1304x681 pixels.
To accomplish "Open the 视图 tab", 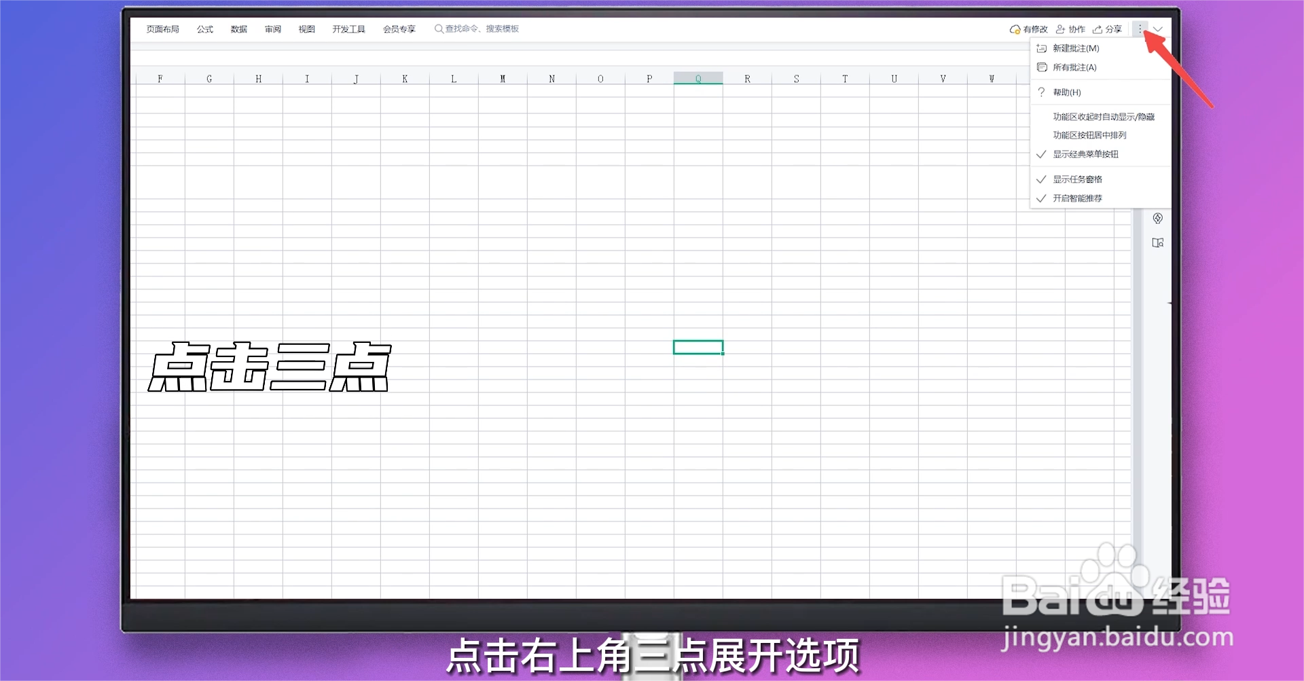I will click(307, 29).
